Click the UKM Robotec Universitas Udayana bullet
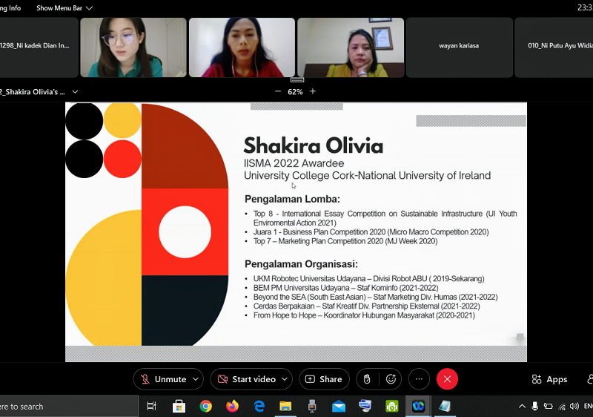Screen dimensions: 593x417 [368, 279]
